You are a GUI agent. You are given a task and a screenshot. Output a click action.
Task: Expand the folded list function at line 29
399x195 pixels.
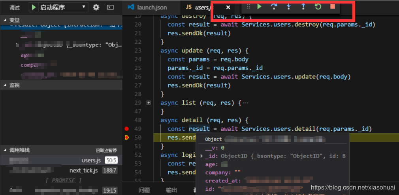(x=149, y=103)
